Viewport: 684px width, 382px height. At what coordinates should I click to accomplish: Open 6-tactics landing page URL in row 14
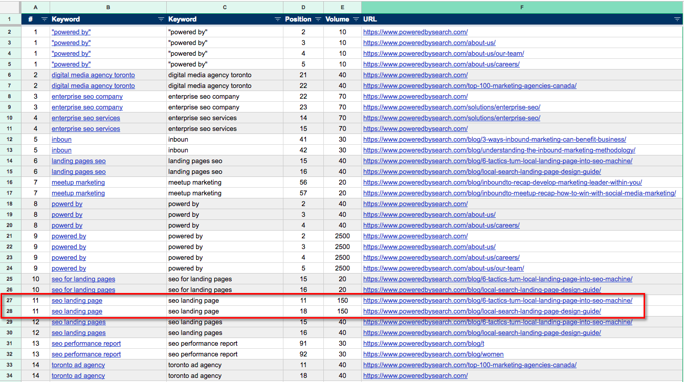[x=498, y=161]
